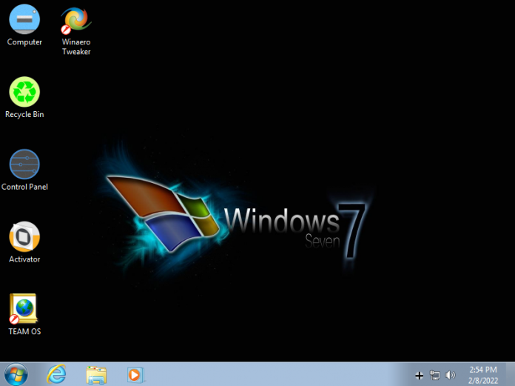Screen dimensions: 515x386
Task: Click the 'Computer' label text
Action: pos(24,42)
